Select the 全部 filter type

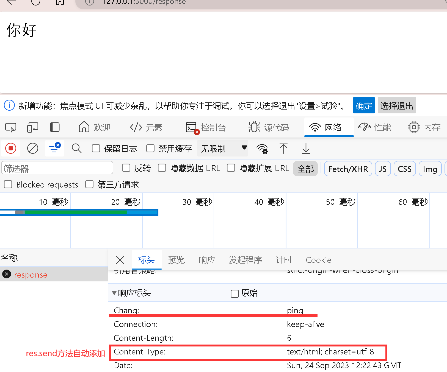(x=305, y=169)
